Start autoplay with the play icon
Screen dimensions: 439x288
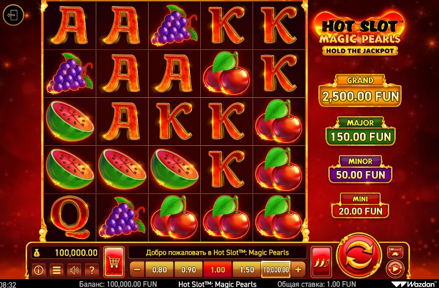[x=395, y=269]
